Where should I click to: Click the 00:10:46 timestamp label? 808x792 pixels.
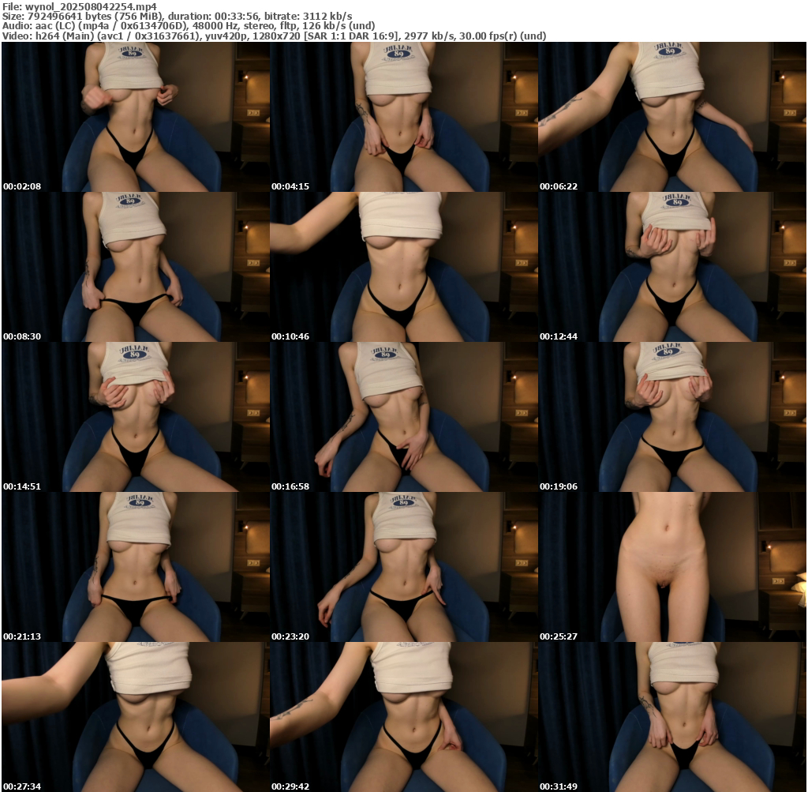290,336
